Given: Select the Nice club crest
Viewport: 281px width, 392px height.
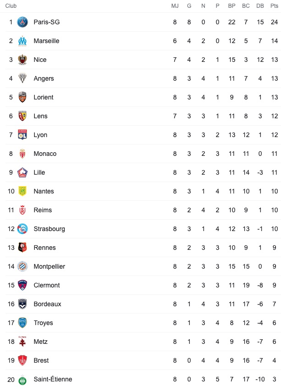Looking at the screenshot, I should pos(22,60).
